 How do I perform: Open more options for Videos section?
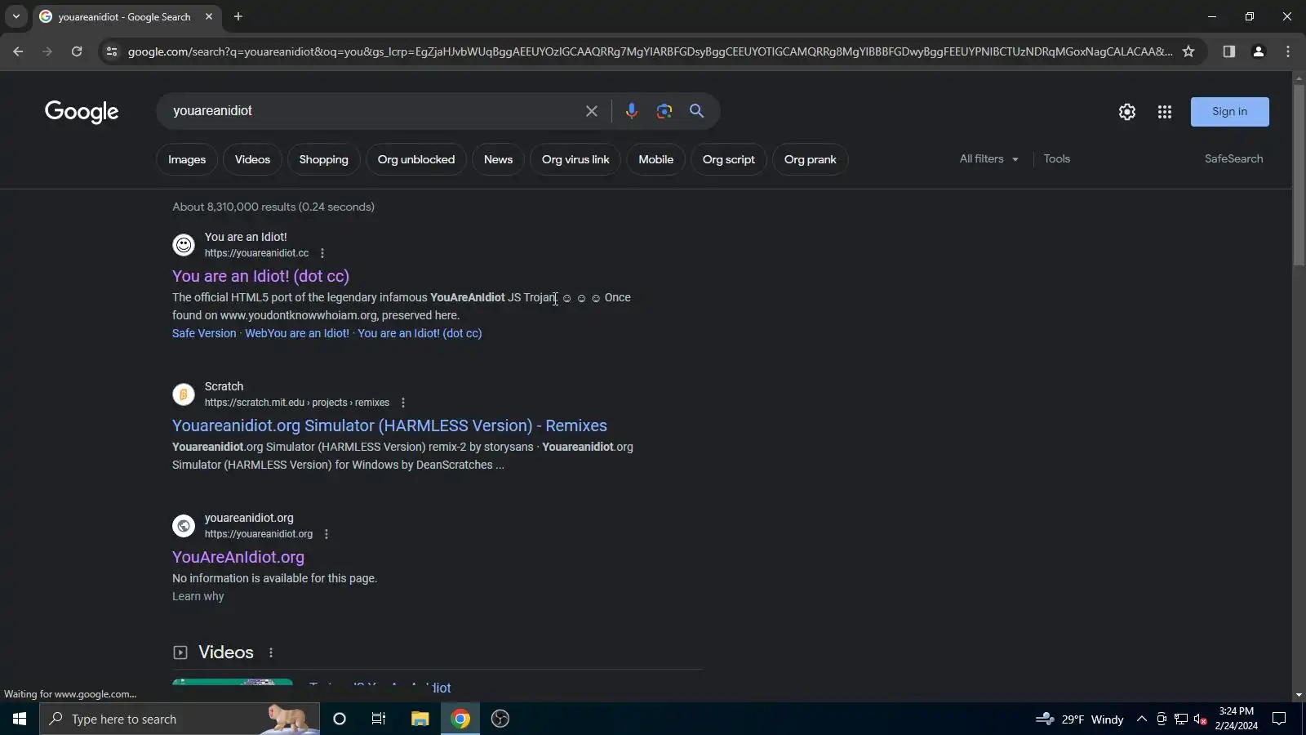click(x=271, y=653)
